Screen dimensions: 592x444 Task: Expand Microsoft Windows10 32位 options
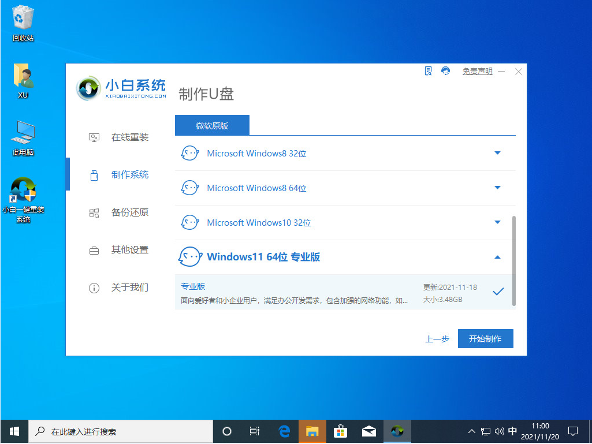point(498,222)
